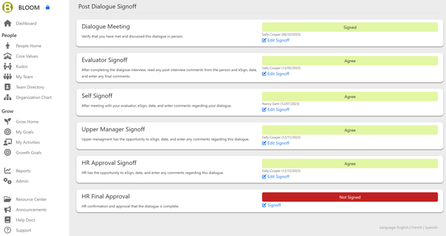This screenshot has width=446, height=236.
Task: Open the Team Directory icon
Action: click(8, 87)
